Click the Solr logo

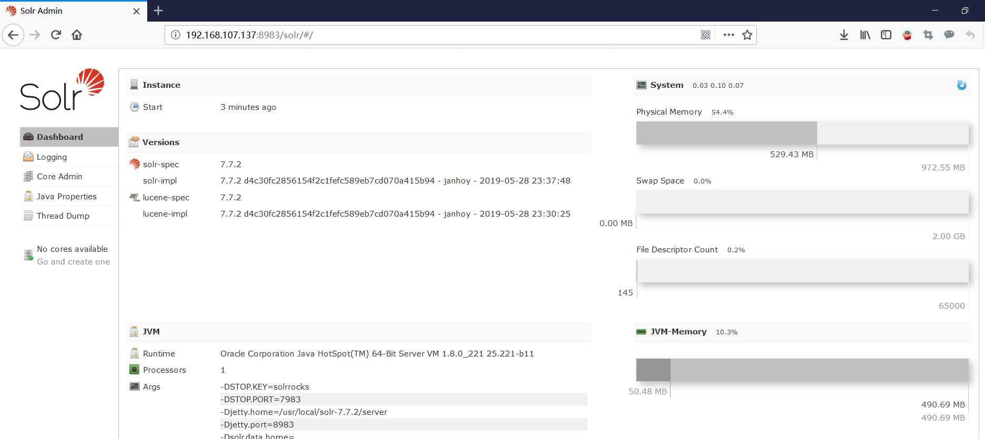62,90
